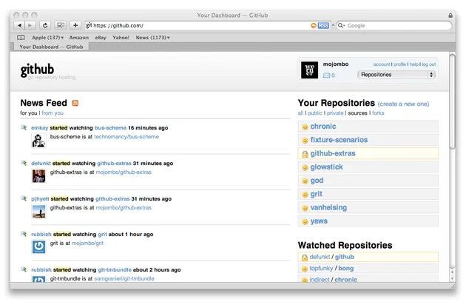Click the public icon next to god
Image resolution: width=466 pixels, height=302 pixels.
pyautogui.click(x=305, y=181)
